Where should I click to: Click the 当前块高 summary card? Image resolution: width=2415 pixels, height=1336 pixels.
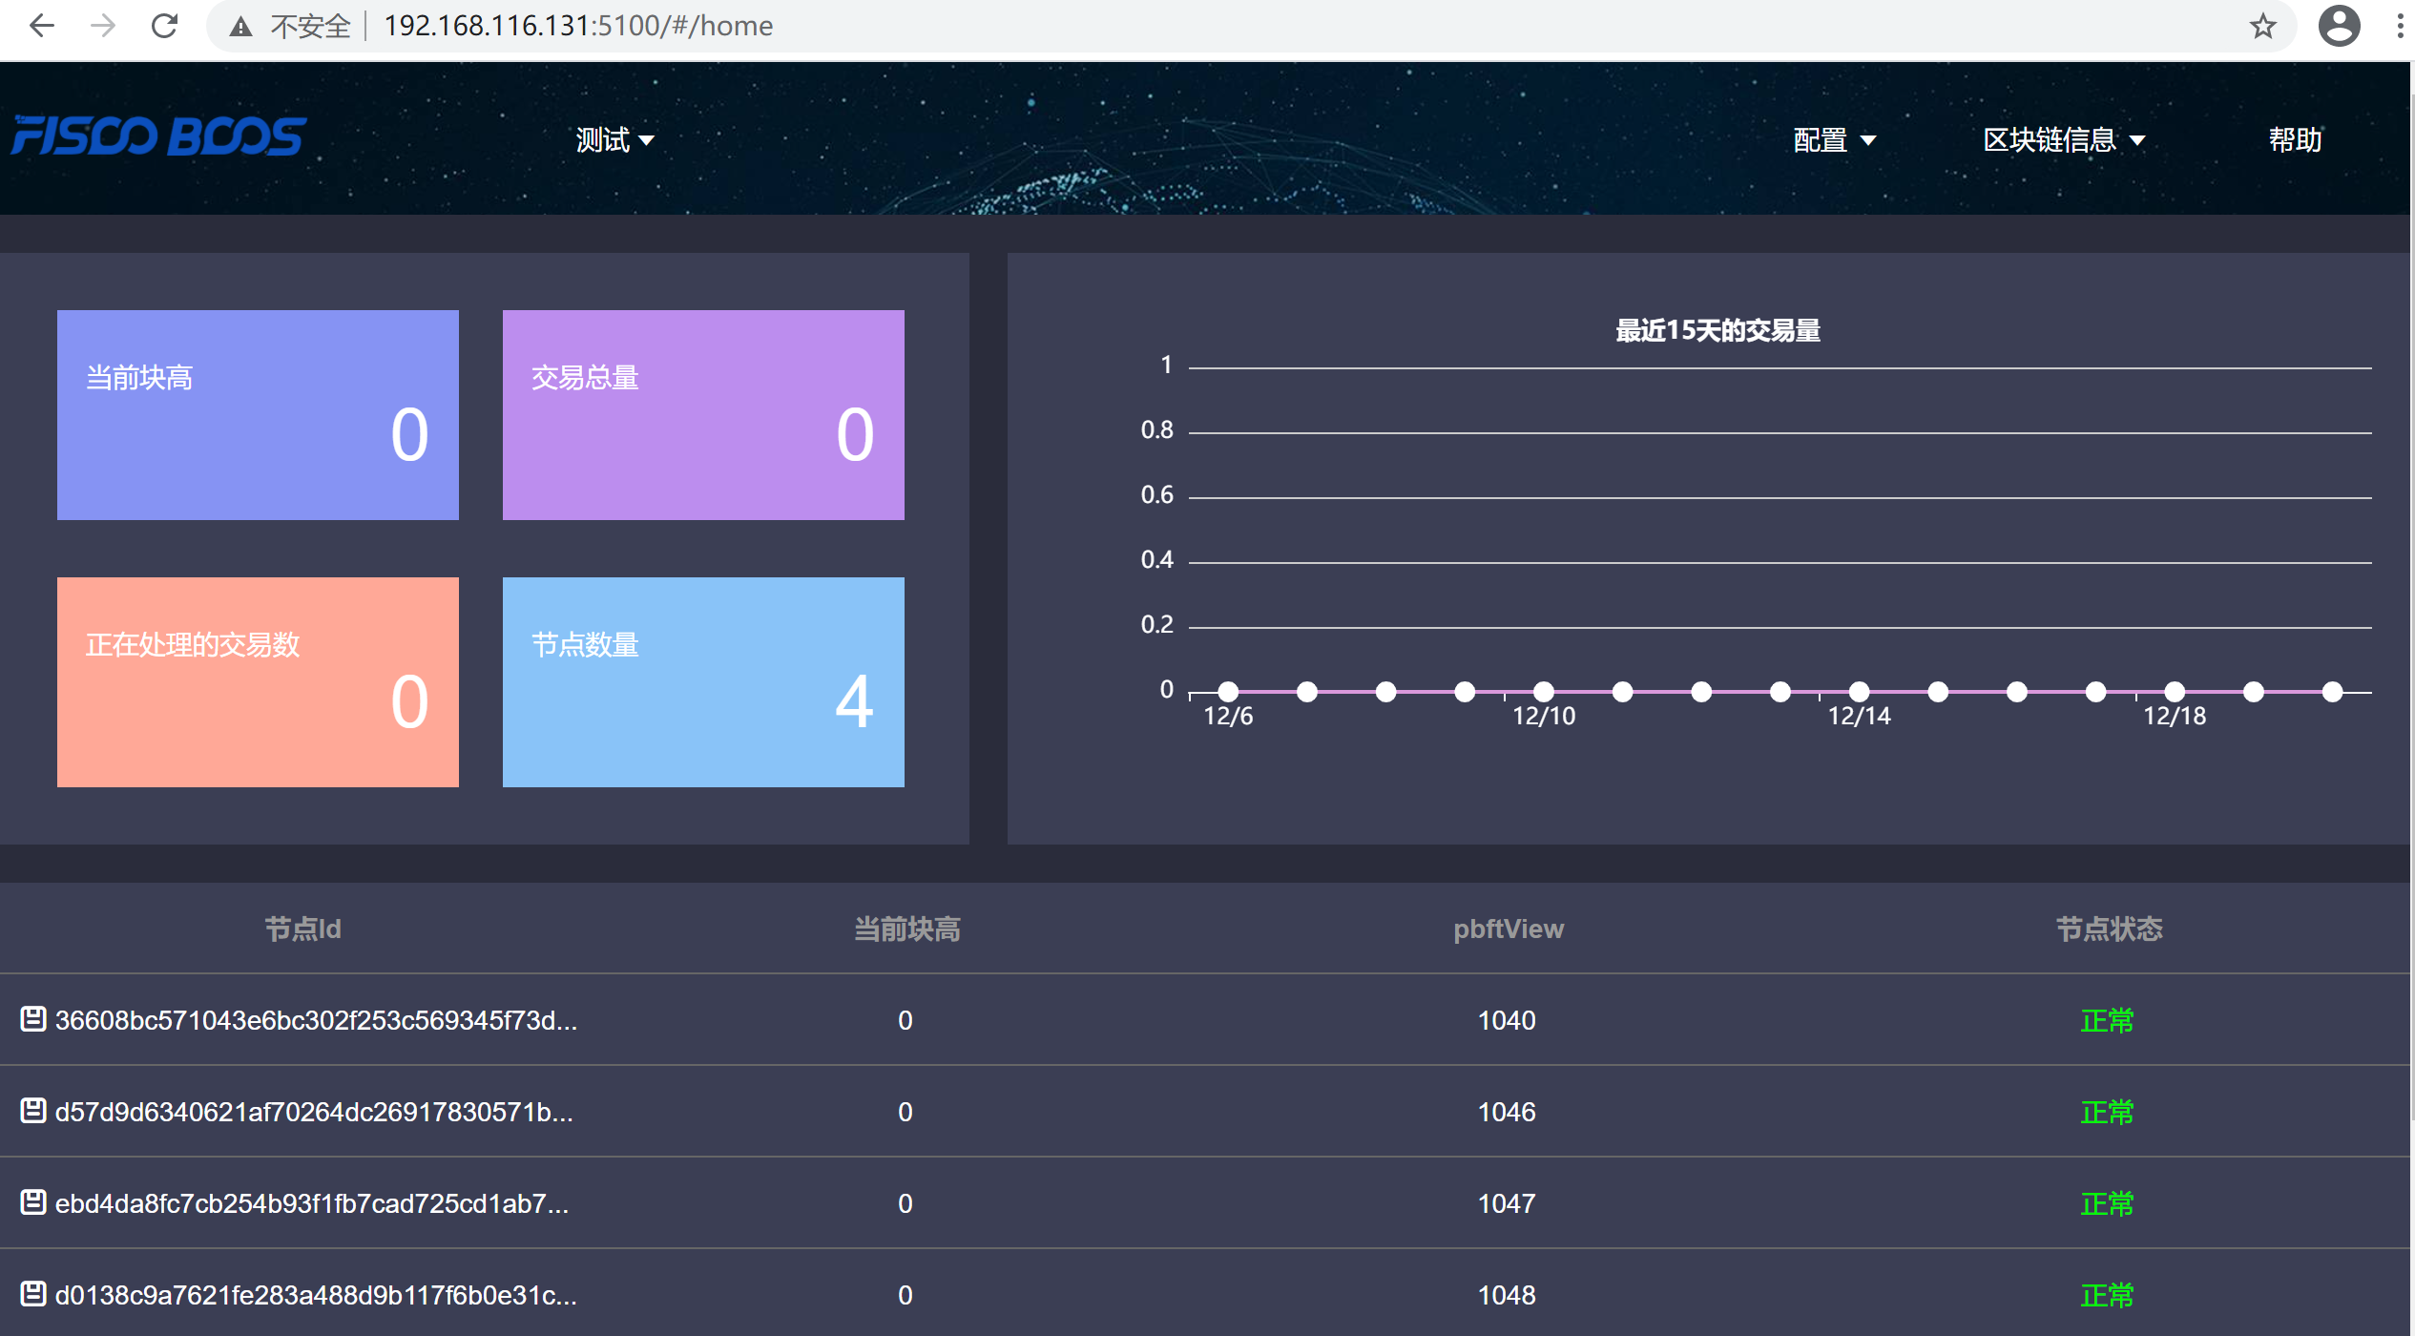258,415
